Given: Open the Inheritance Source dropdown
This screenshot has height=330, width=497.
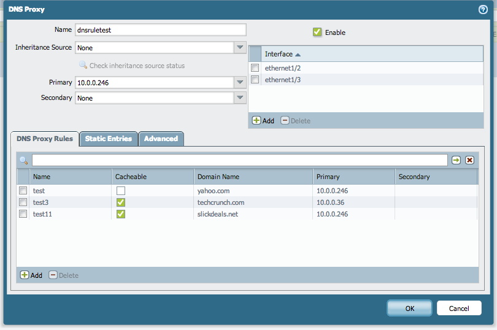Looking at the screenshot, I should 239,47.
